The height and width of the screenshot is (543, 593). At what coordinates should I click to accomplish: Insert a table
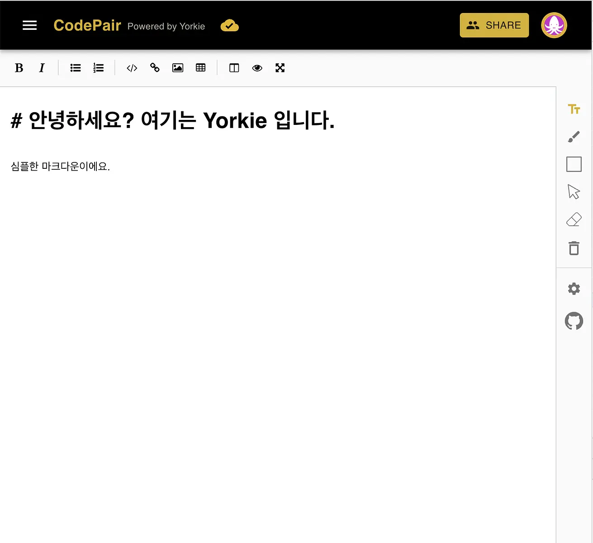click(x=200, y=68)
